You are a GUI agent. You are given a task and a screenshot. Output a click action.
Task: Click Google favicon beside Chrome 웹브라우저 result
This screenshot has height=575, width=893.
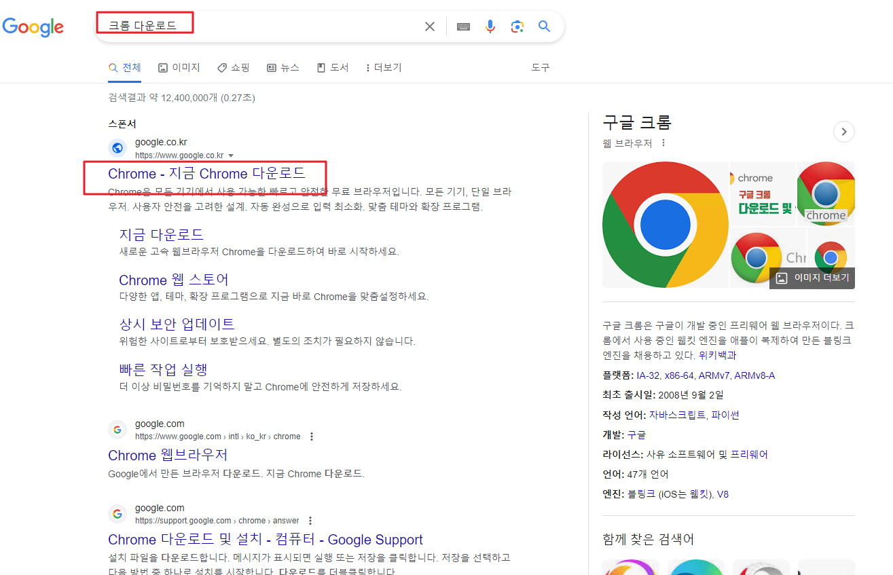(x=117, y=430)
